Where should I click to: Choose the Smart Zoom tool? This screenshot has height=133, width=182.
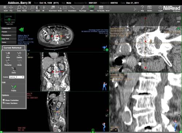(53, 8)
